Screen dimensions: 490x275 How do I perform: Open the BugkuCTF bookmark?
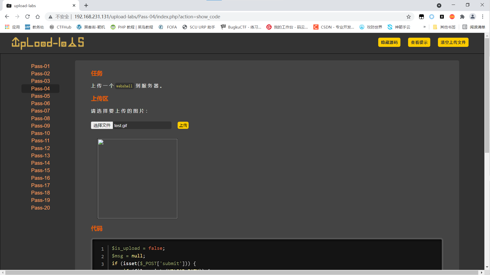tap(241, 27)
